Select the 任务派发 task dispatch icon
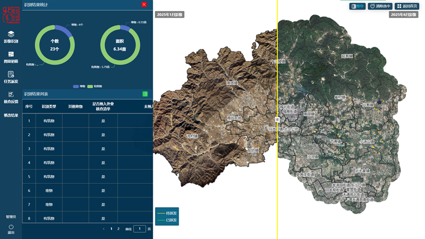 [11, 74]
